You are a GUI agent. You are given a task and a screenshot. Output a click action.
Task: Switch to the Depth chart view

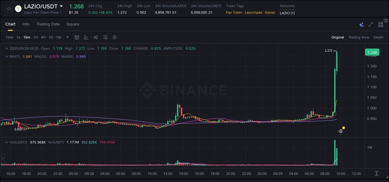378,37
